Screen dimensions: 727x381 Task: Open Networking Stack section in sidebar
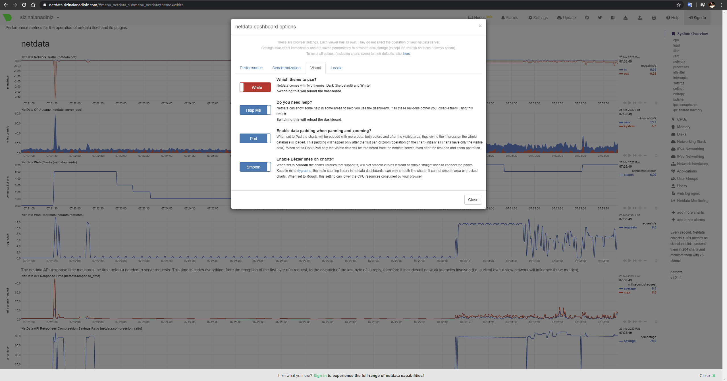(691, 142)
